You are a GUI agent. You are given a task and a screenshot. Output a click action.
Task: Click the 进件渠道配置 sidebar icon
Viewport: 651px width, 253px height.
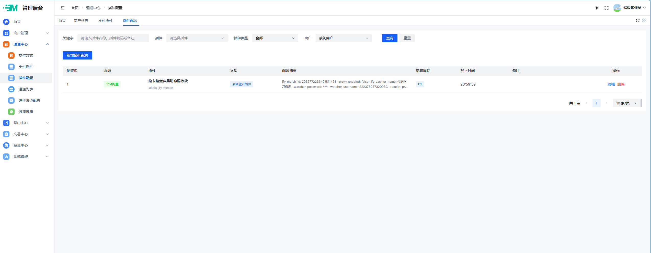11,100
